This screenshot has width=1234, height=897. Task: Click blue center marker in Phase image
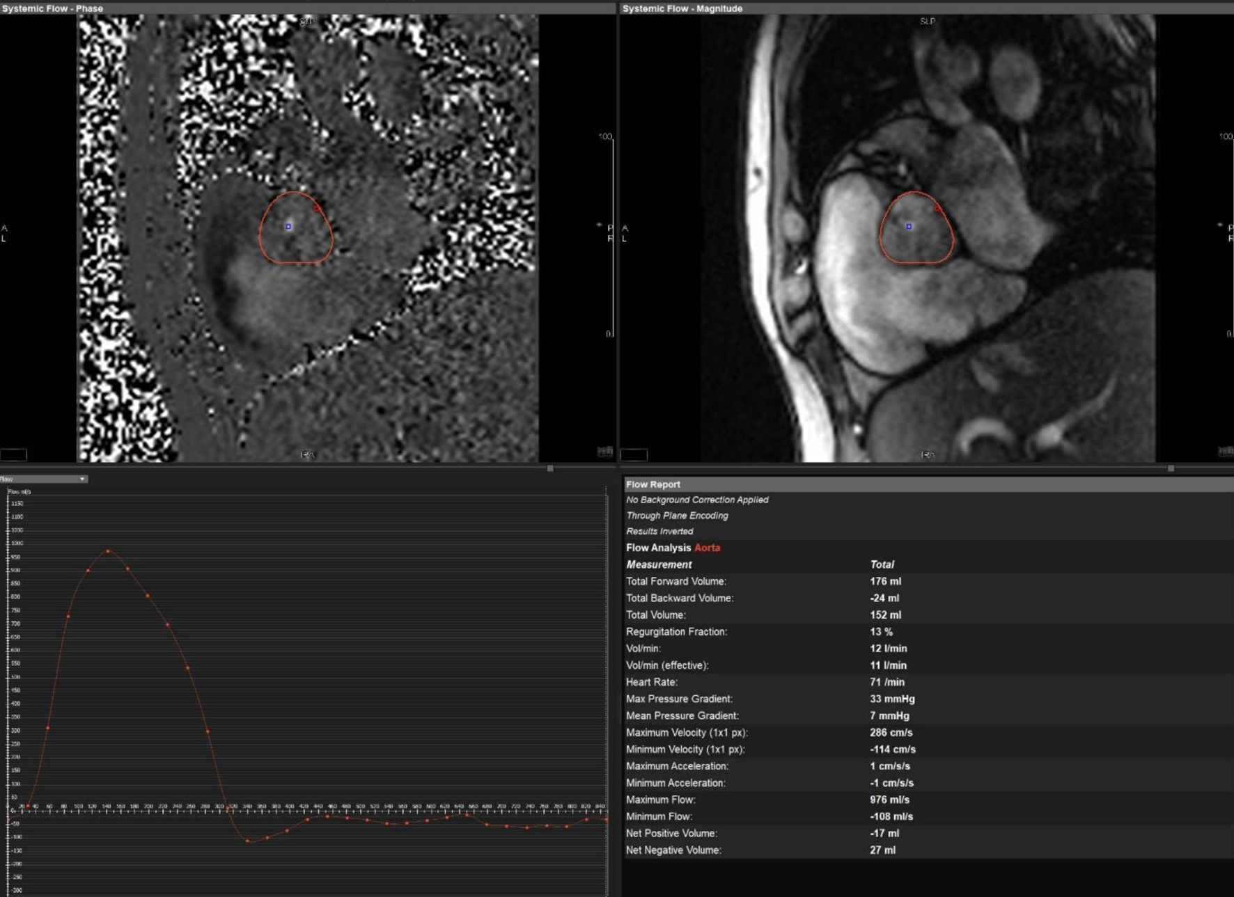tap(288, 227)
